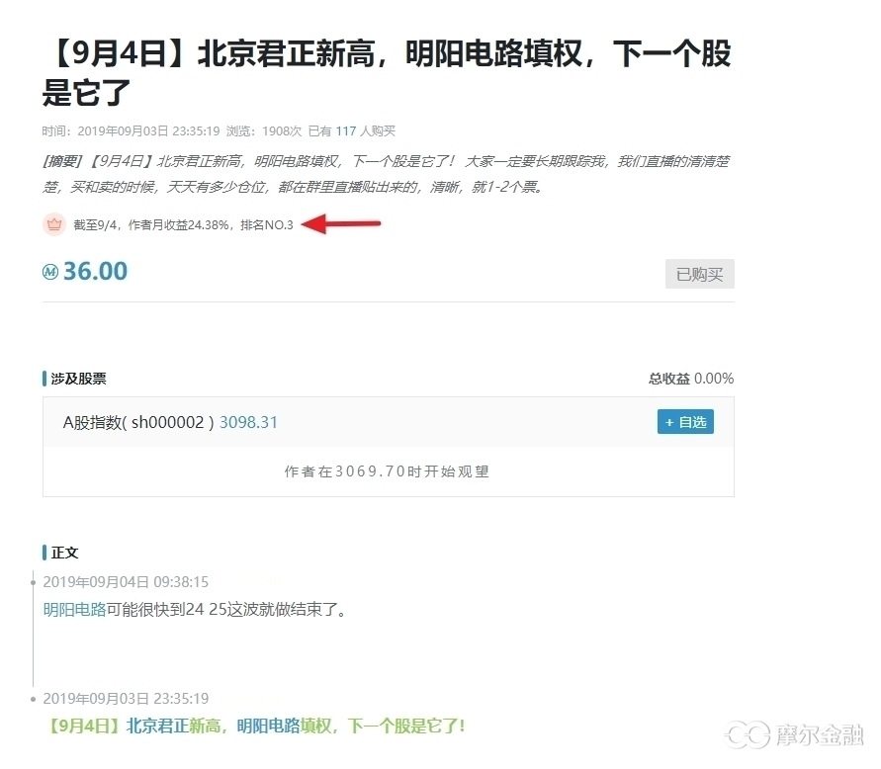Click timeline dot for 09月04日 entry

point(34,582)
